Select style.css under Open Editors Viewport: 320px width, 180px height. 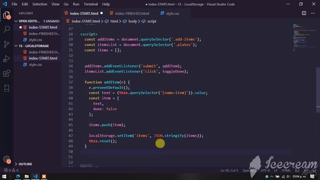37,40
